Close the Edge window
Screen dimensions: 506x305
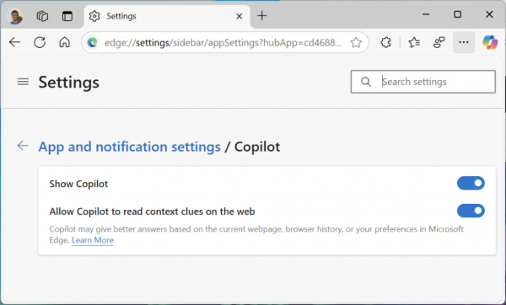[x=489, y=14]
